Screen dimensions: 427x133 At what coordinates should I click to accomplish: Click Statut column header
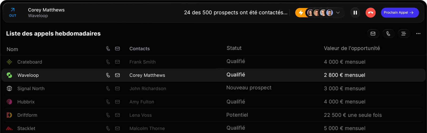pyautogui.click(x=234, y=48)
